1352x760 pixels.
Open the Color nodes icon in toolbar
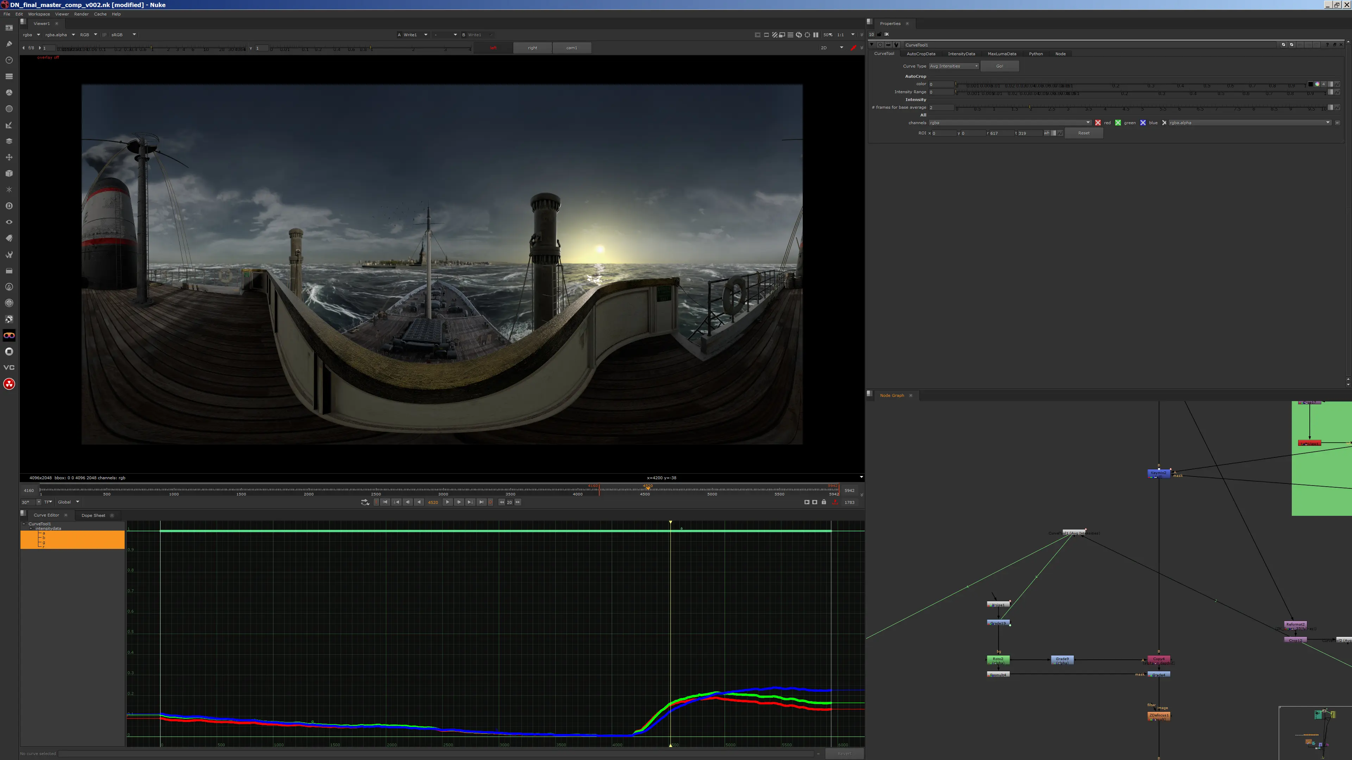click(x=9, y=92)
